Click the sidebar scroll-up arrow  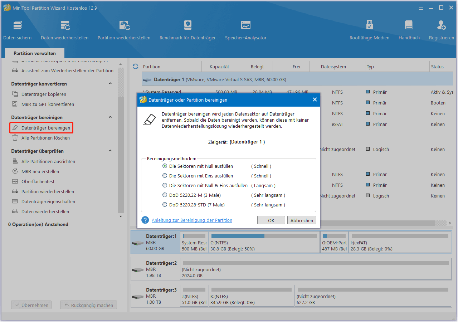[x=121, y=64]
